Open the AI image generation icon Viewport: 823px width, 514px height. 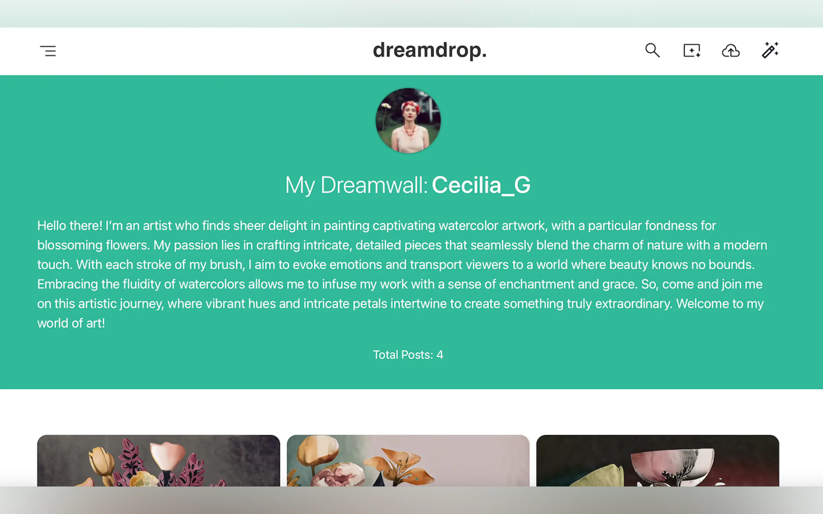692,50
